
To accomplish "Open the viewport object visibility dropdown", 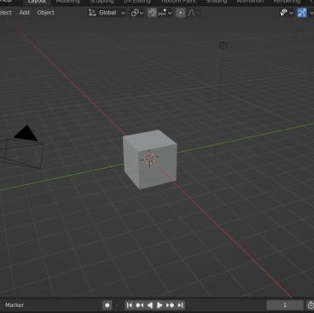I will [x=286, y=13].
